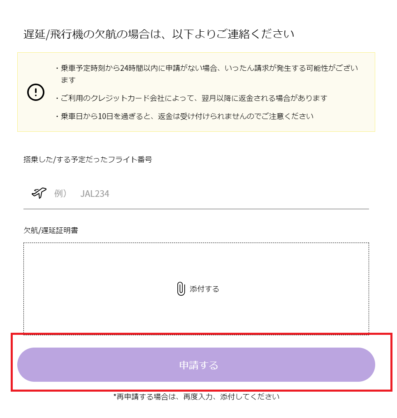The width and height of the screenshot is (397, 418).
Task: Click the 例） placeholder prefix
Action: tap(60, 194)
